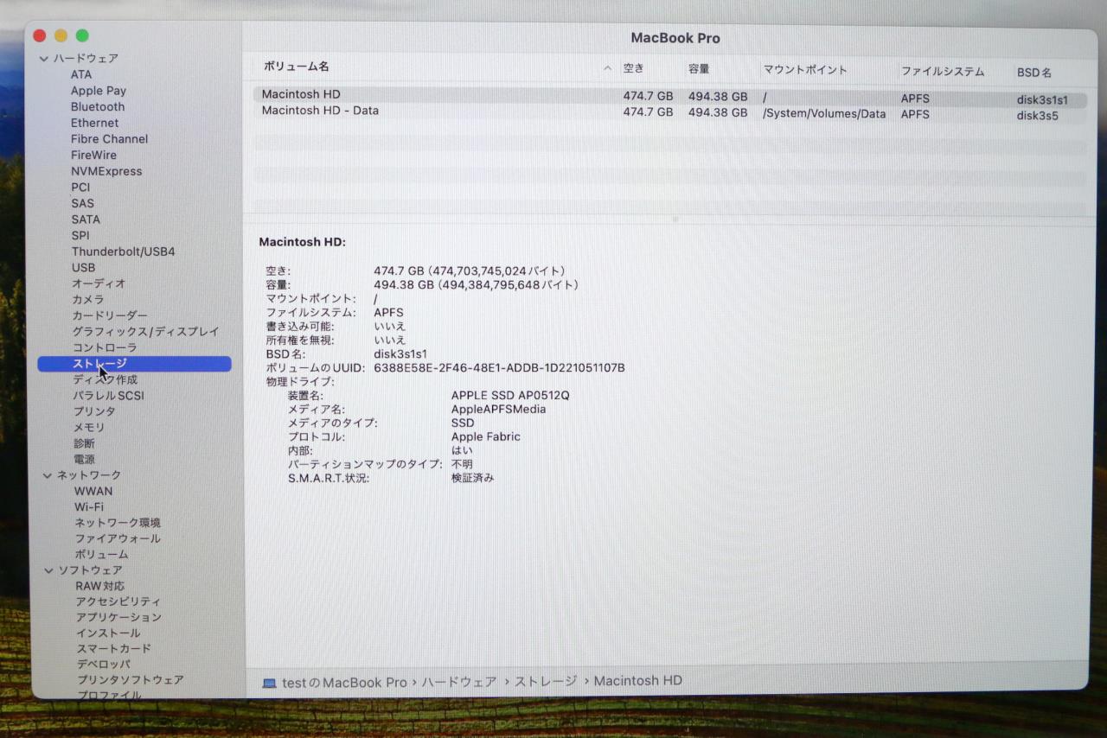Viewport: 1107px width, 738px height.
Task: Open ネットワーク環境 info
Action: click(117, 523)
